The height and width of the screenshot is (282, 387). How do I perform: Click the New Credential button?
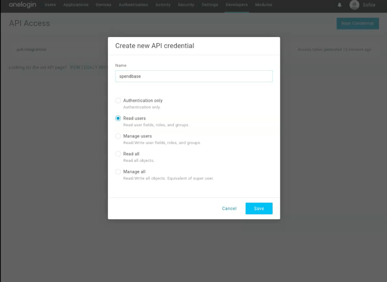(358, 24)
